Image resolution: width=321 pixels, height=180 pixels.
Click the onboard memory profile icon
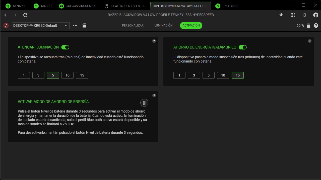pyautogui.click(x=84, y=25)
